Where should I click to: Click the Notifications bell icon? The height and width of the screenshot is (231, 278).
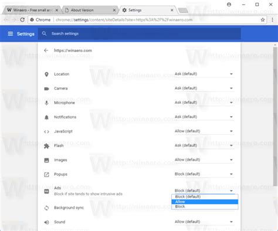click(x=46, y=117)
